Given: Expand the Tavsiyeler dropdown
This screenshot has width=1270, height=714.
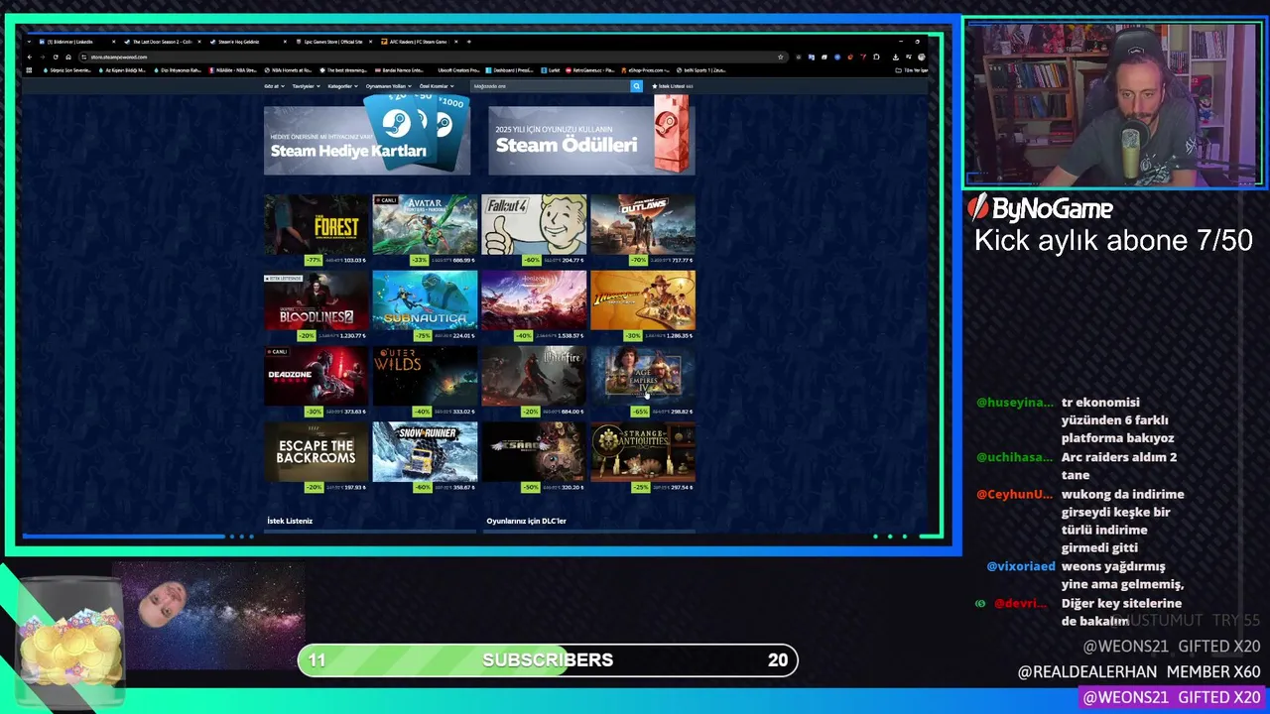Looking at the screenshot, I should (x=307, y=86).
